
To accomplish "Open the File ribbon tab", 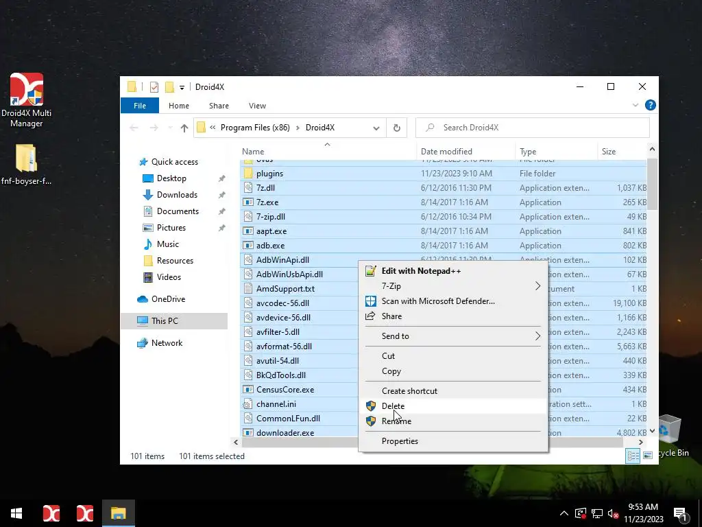I will 140,106.
